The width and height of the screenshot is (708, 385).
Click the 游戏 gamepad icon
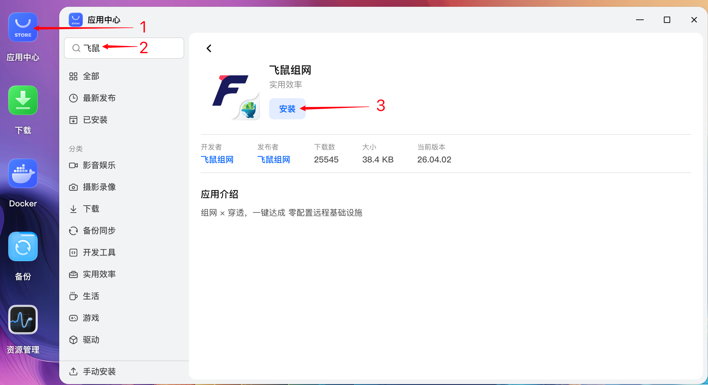coord(73,318)
